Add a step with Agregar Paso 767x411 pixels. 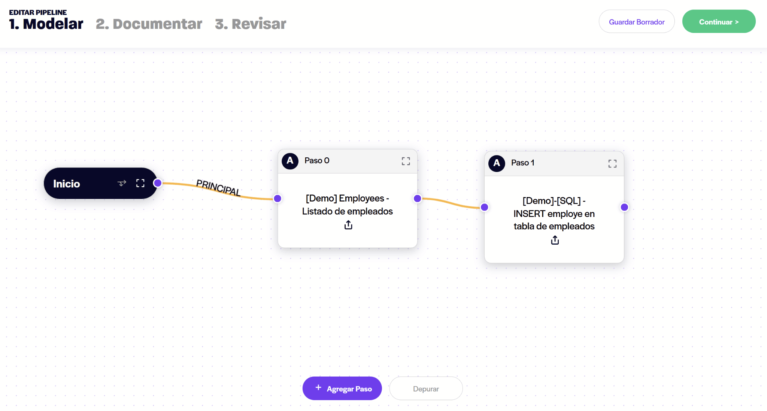click(x=342, y=388)
